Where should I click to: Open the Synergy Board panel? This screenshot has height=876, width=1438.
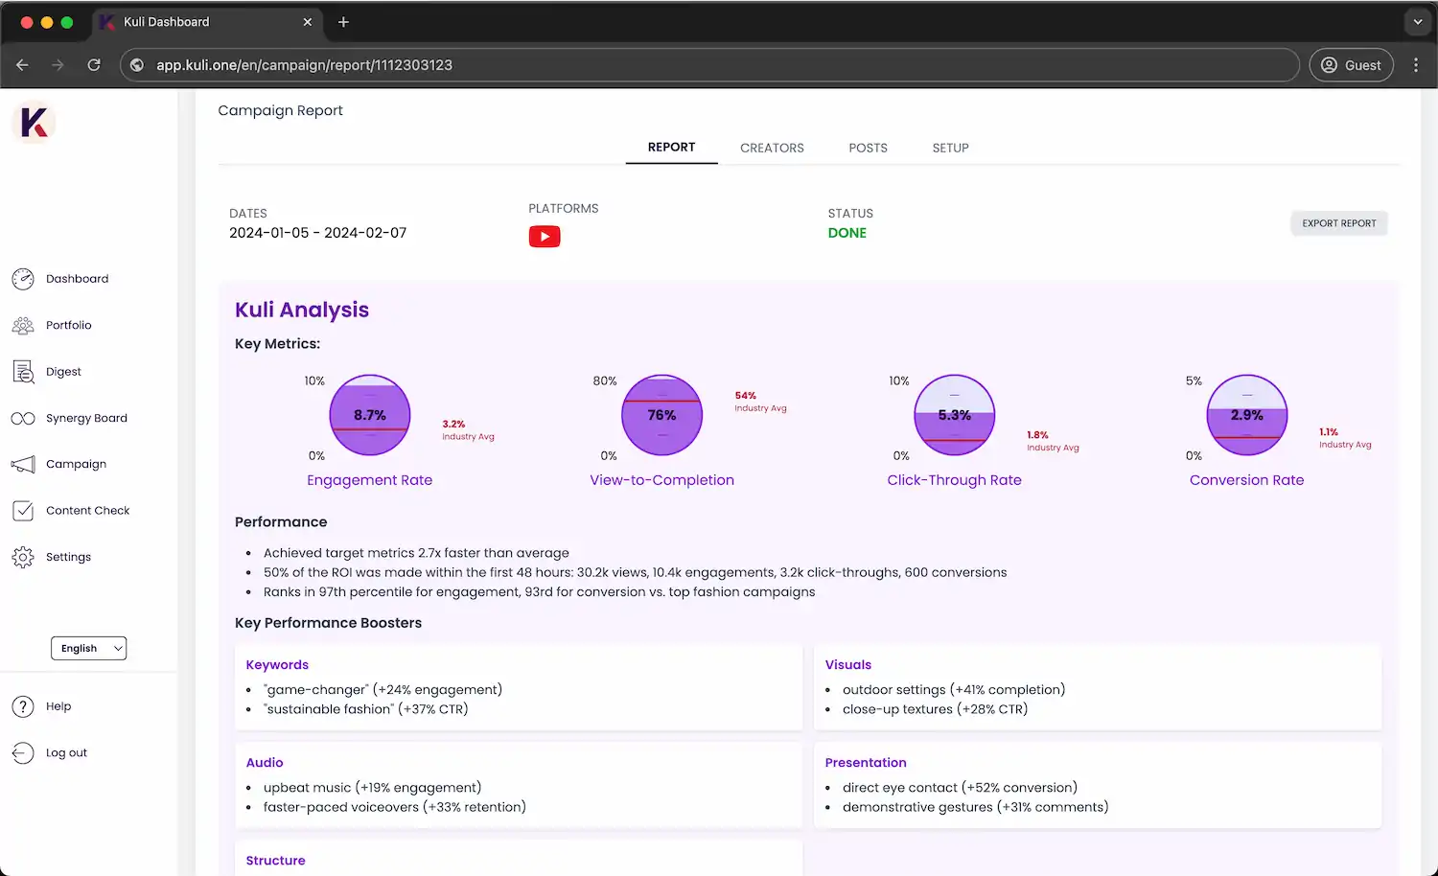point(86,418)
